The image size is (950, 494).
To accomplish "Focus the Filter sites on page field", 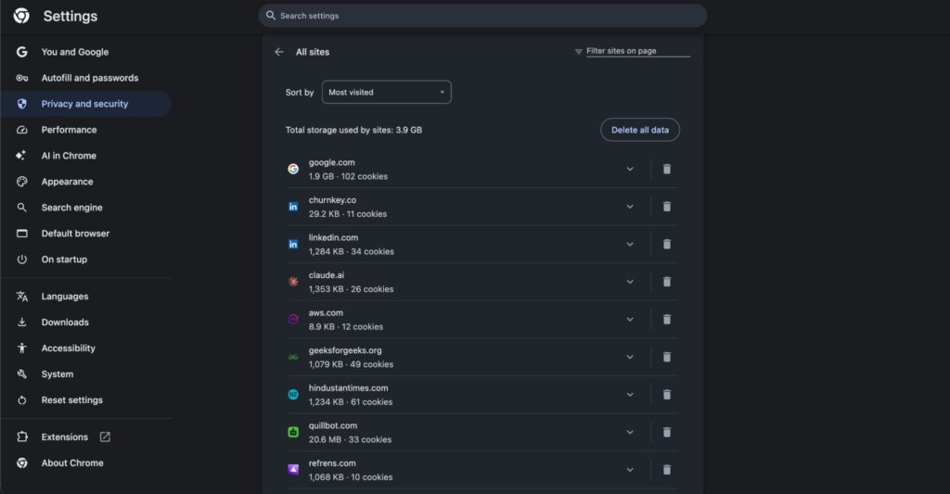I will tap(638, 51).
